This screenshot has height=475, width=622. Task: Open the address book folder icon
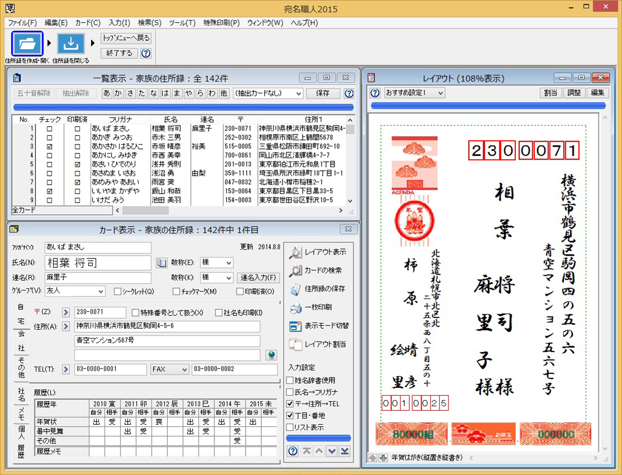pos(27,43)
